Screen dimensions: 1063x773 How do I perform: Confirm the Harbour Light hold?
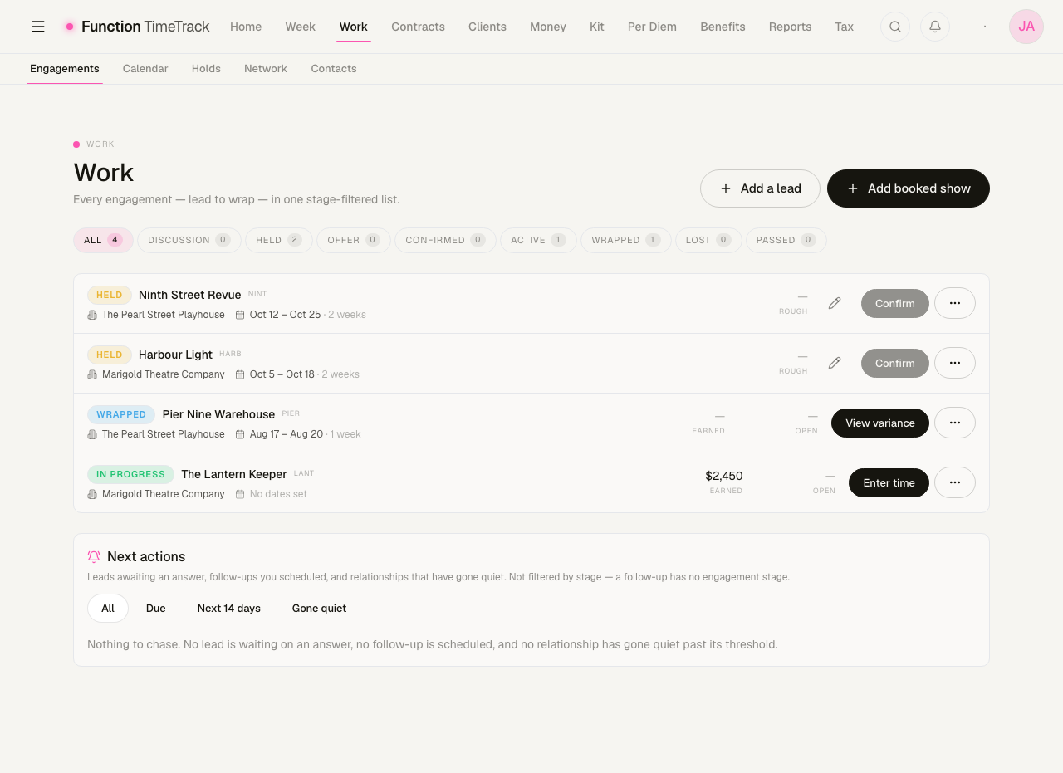[x=895, y=363]
